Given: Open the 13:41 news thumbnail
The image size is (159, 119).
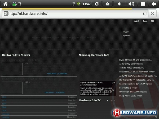Looking at the screenshot, I should pyautogui.click(x=12, y=88).
